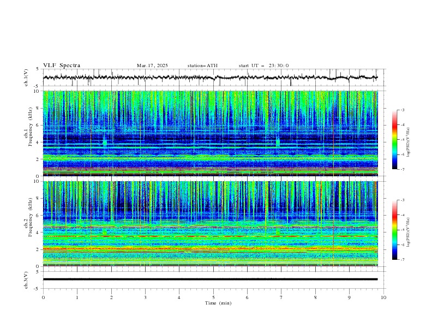The width and height of the screenshot is (432, 334).
Task: Click the lower colorbar's log(PSD)(V²/Hz) label
Action: coord(409,232)
